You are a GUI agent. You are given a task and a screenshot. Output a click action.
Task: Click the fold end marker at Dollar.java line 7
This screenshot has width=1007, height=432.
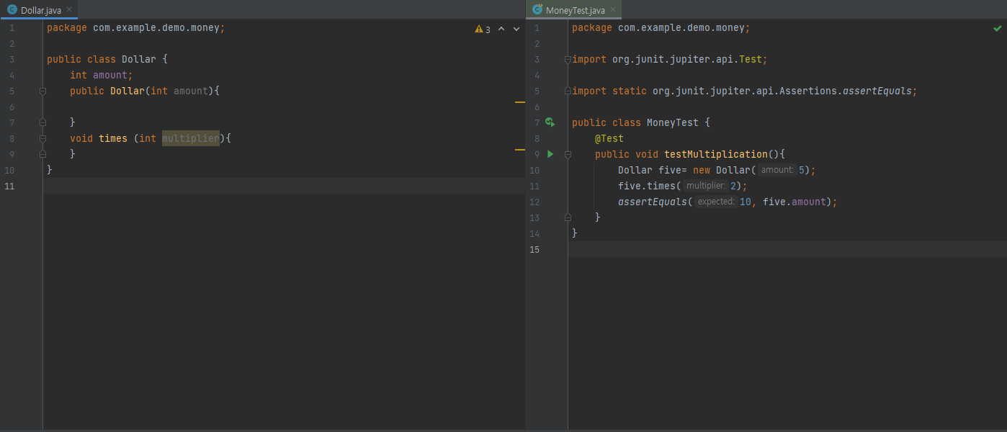point(42,122)
